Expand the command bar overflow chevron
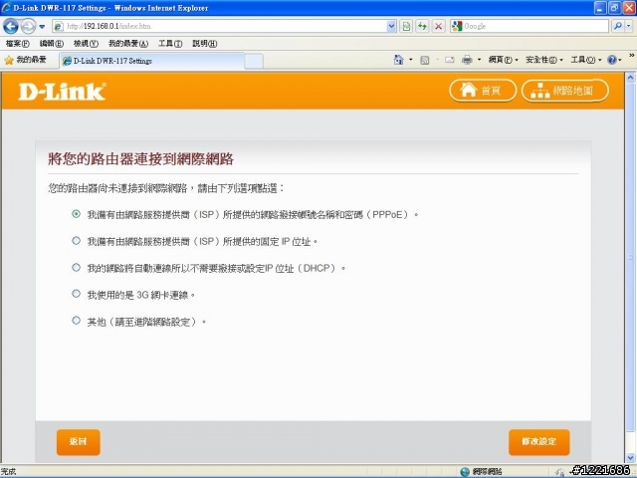Screen dimensions: 637x478 (632, 55)
